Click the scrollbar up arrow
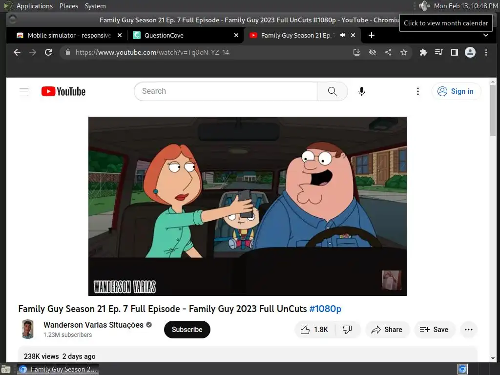The height and width of the screenshot is (375, 500). pos(493,82)
